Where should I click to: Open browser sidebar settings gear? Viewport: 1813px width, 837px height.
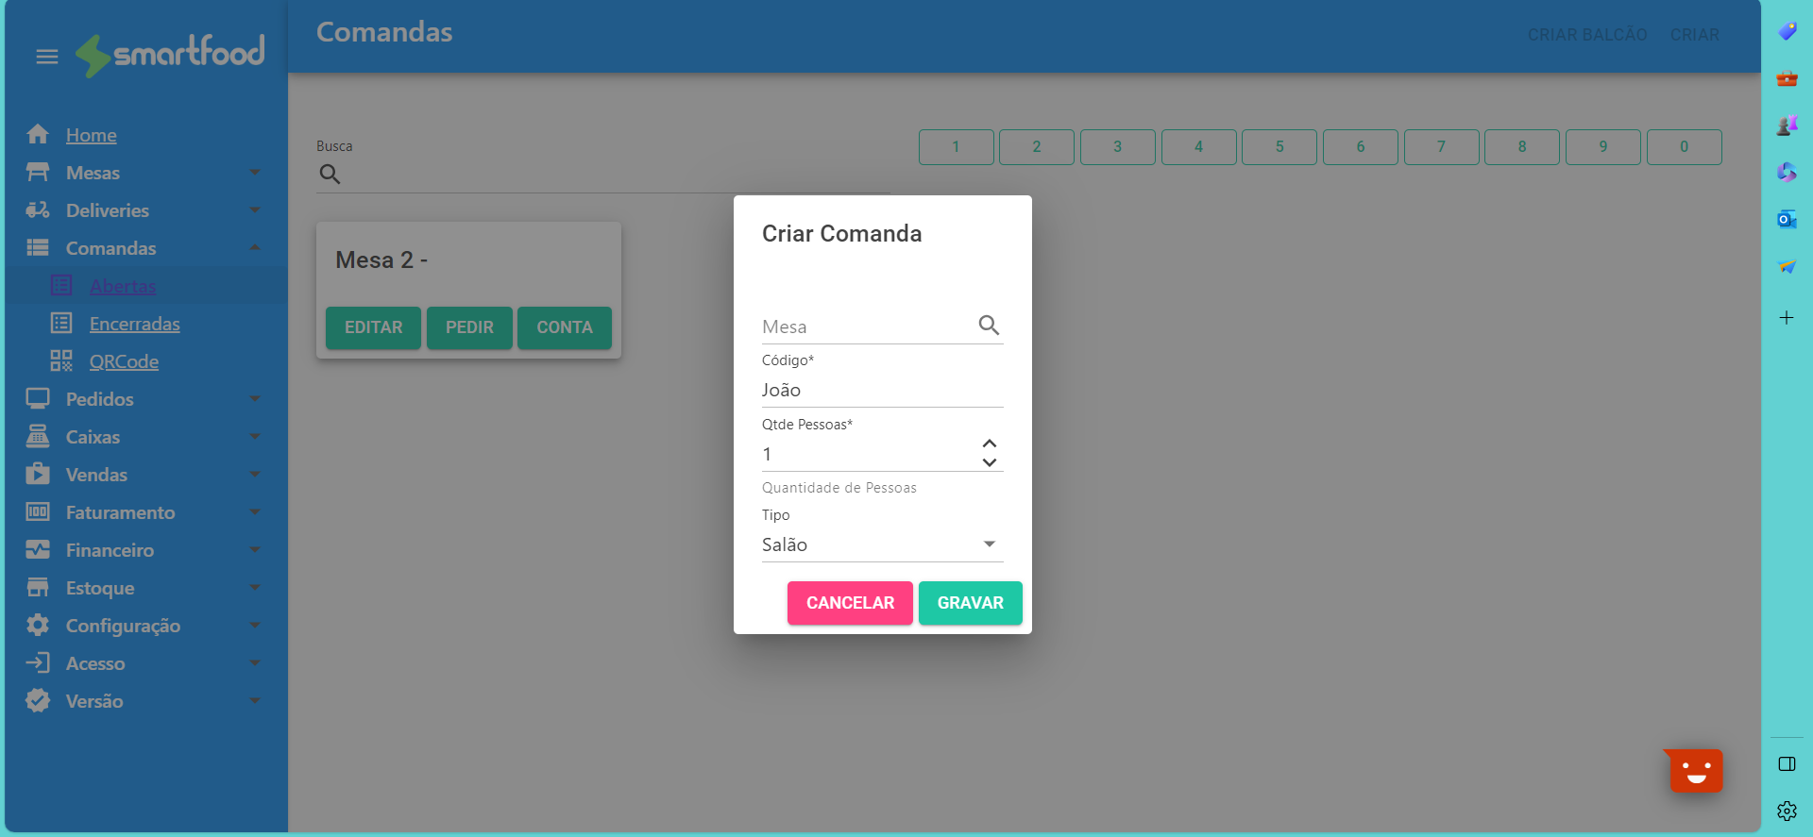(x=1787, y=811)
